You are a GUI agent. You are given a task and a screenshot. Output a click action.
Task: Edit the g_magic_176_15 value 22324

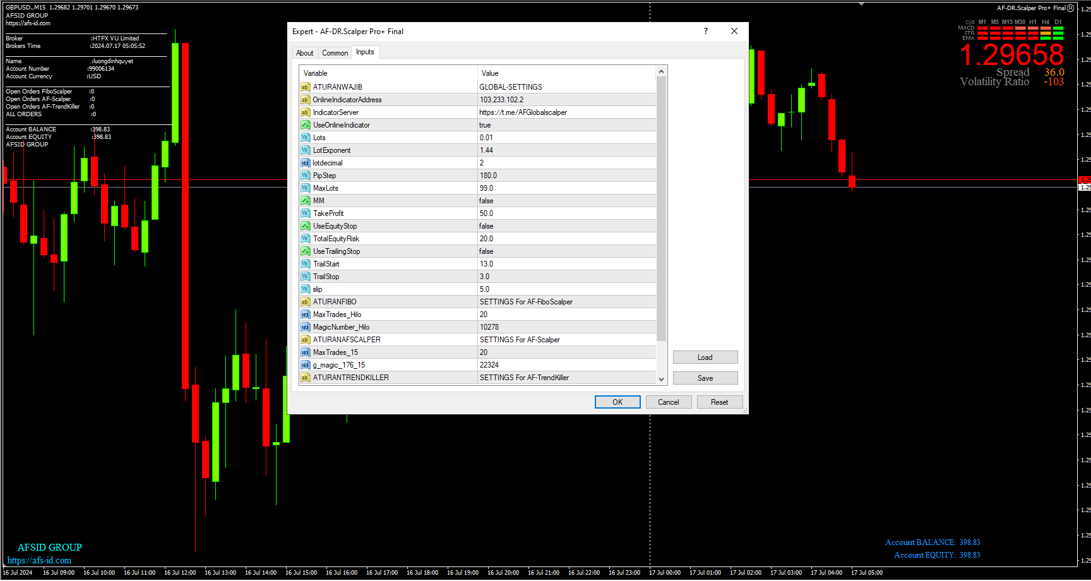[567, 365]
